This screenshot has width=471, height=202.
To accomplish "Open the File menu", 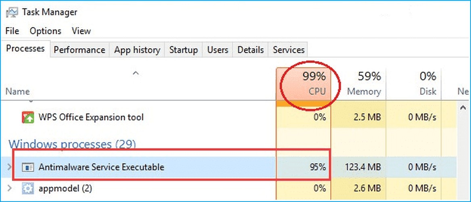I will (x=13, y=31).
